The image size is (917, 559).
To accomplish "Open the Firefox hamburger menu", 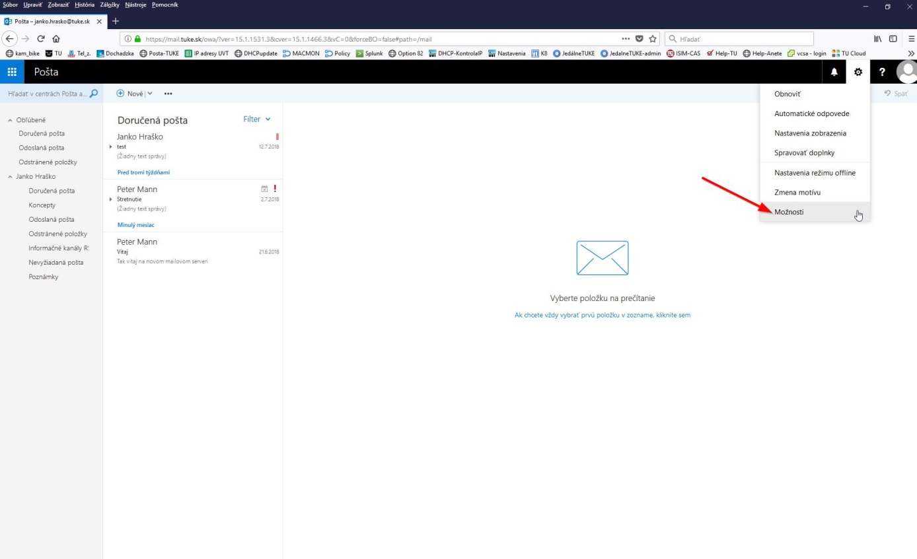I will point(911,38).
